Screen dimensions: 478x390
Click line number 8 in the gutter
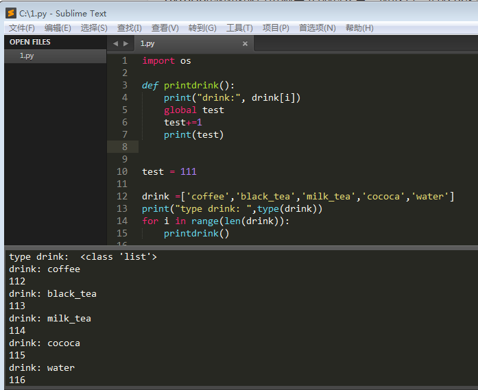[125, 147]
